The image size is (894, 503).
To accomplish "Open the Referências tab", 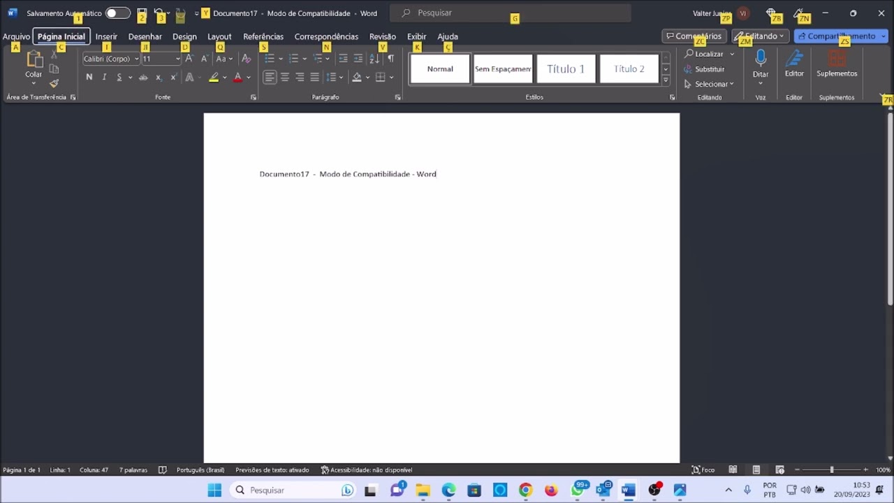I will pyautogui.click(x=263, y=36).
